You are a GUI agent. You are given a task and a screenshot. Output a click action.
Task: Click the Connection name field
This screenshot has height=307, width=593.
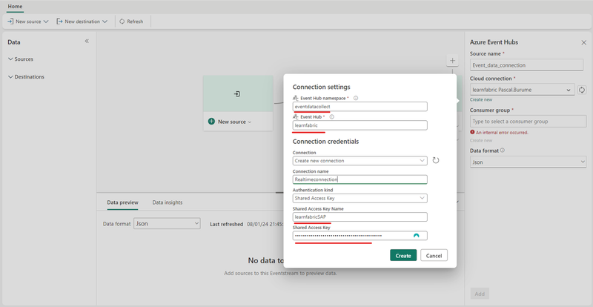[x=360, y=179]
